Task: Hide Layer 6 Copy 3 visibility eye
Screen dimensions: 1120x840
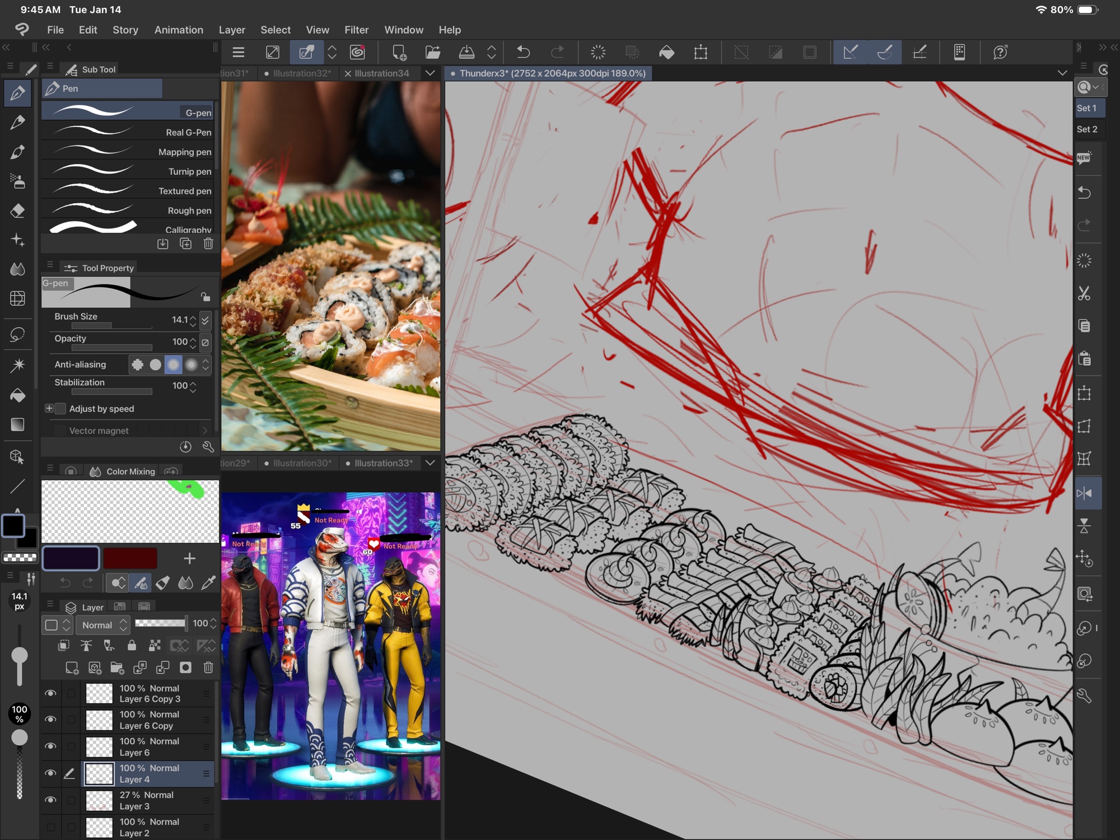Action: point(50,693)
